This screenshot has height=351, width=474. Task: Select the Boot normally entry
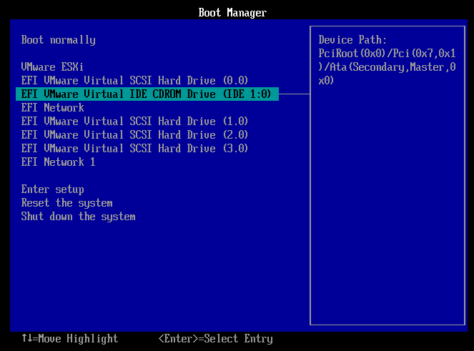click(59, 40)
